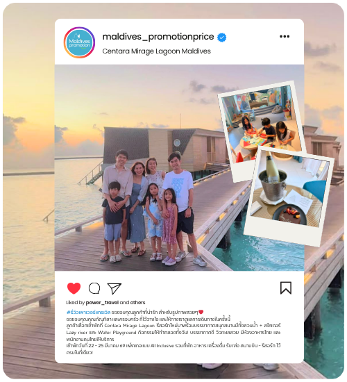Select the champagne bucket polaroid photo

[290, 195]
